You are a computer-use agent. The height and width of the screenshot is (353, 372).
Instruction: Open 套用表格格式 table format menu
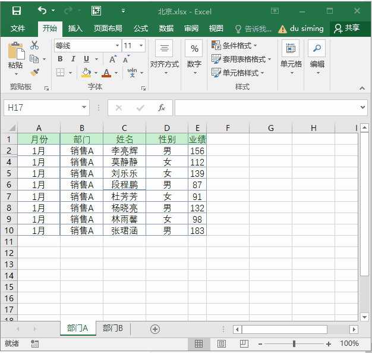[x=241, y=59]
